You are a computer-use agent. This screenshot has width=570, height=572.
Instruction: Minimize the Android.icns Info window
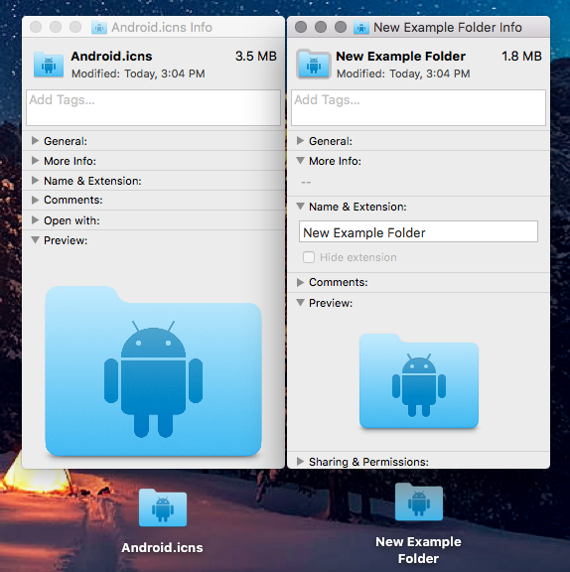coord(56,27)
